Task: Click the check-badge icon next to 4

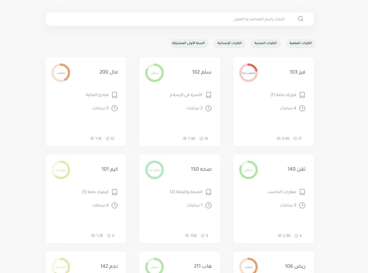Action: (x=296, y=236)
